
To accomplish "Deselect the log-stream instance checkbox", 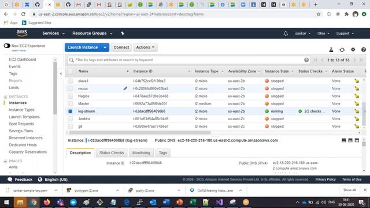I will pyautogui.click(x=71, y=111).
